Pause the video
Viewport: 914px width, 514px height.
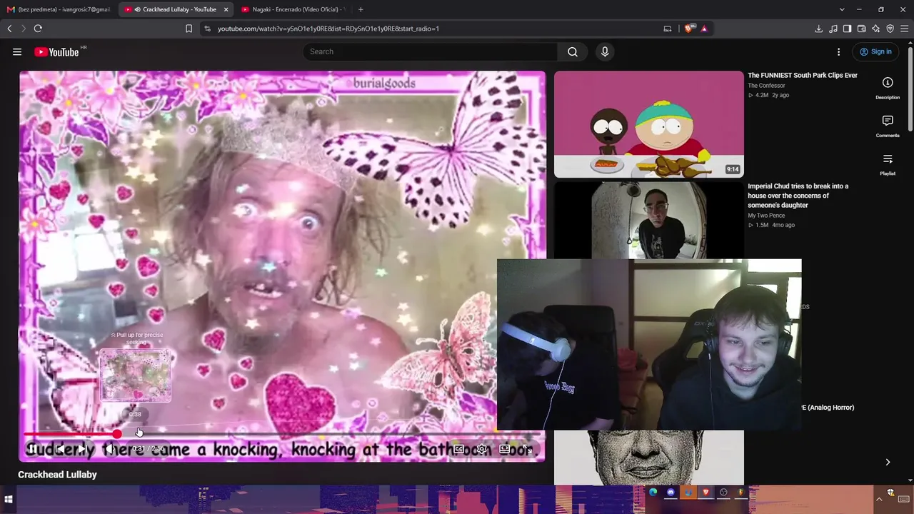(x=33, y=449)
